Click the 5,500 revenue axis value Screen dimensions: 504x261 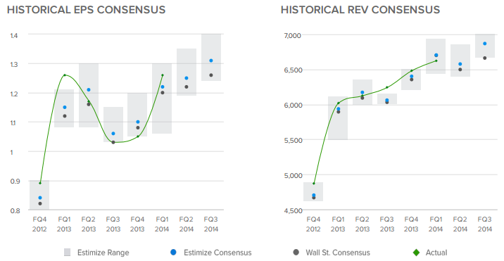pyautogui.click(x=293, y=141)
